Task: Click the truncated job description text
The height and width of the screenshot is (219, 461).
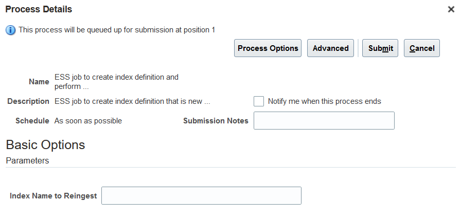Action: pos(132,101)
